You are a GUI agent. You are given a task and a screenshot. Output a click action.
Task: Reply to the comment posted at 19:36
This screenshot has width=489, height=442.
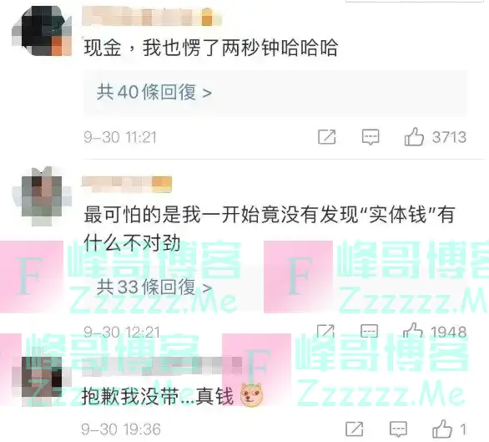[398, 429]
